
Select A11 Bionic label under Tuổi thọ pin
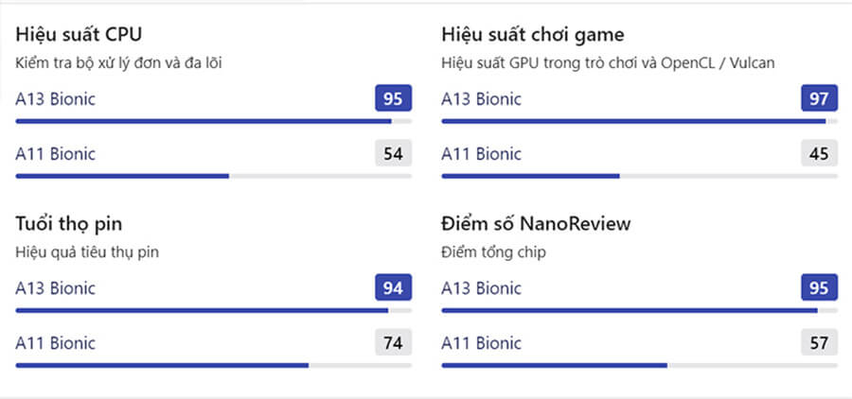(x=55, y=342)
